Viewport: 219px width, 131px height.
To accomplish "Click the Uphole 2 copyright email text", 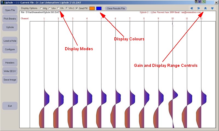I will coord(170,12).
